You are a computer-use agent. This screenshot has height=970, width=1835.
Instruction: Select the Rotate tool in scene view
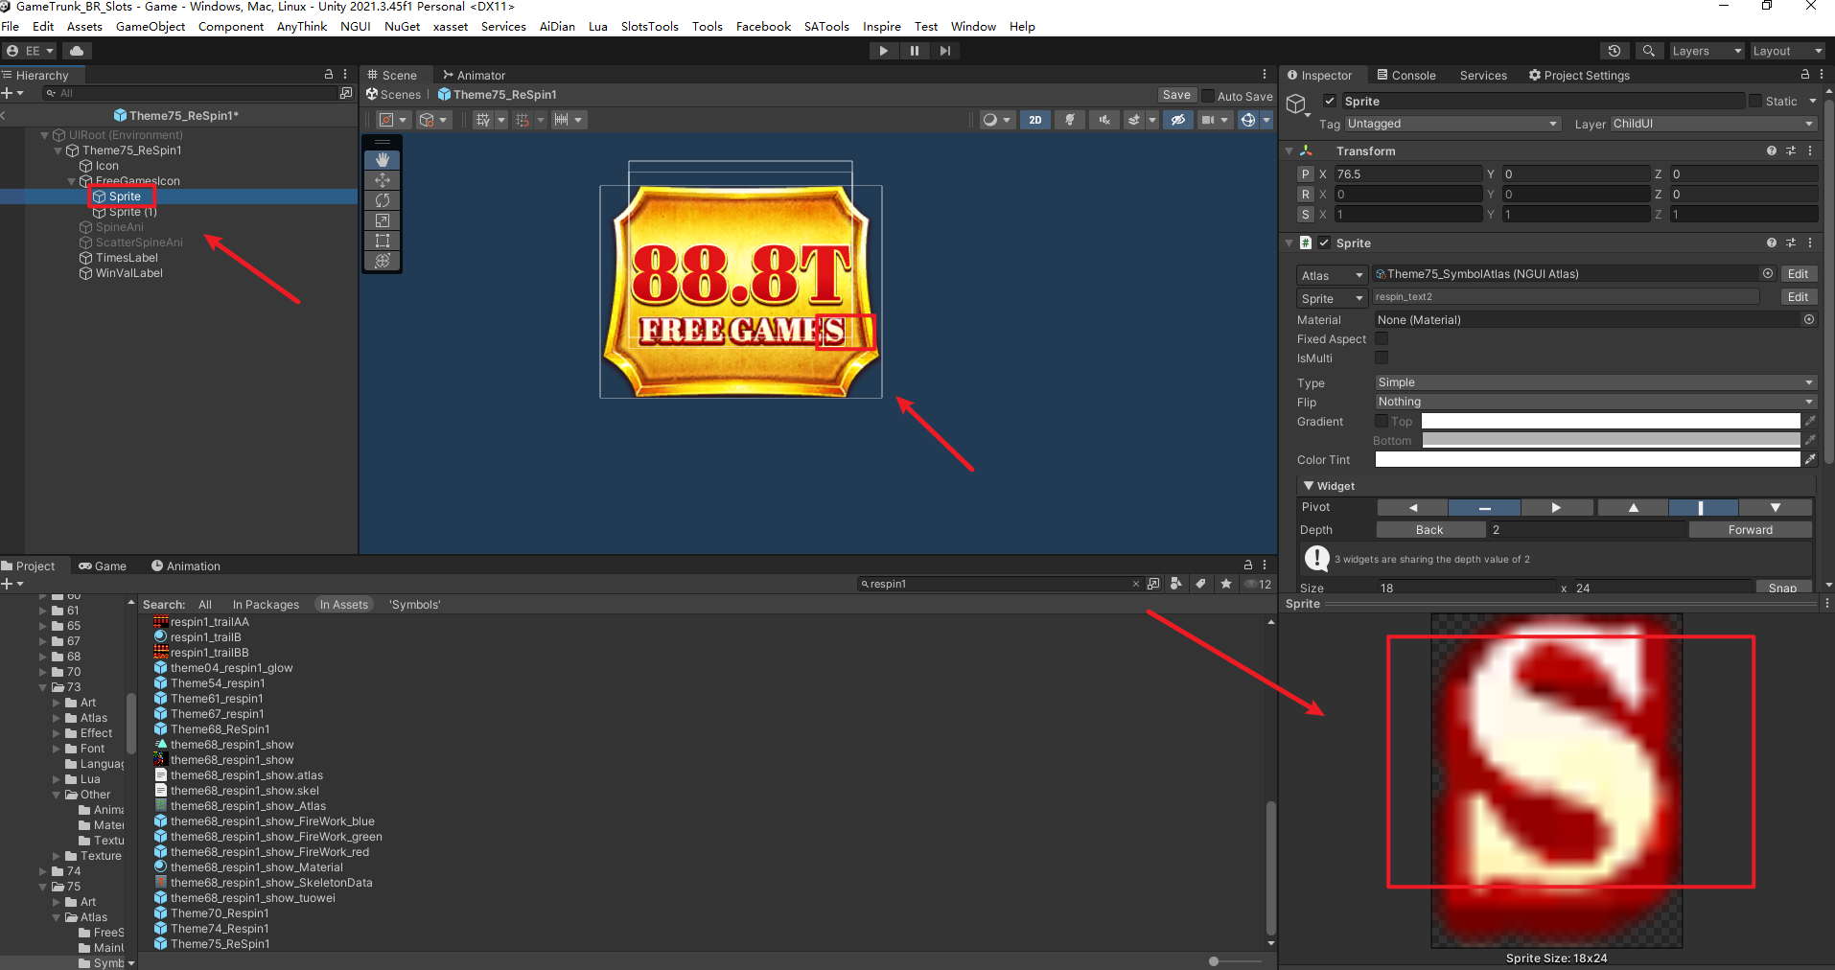pos(383,200)
